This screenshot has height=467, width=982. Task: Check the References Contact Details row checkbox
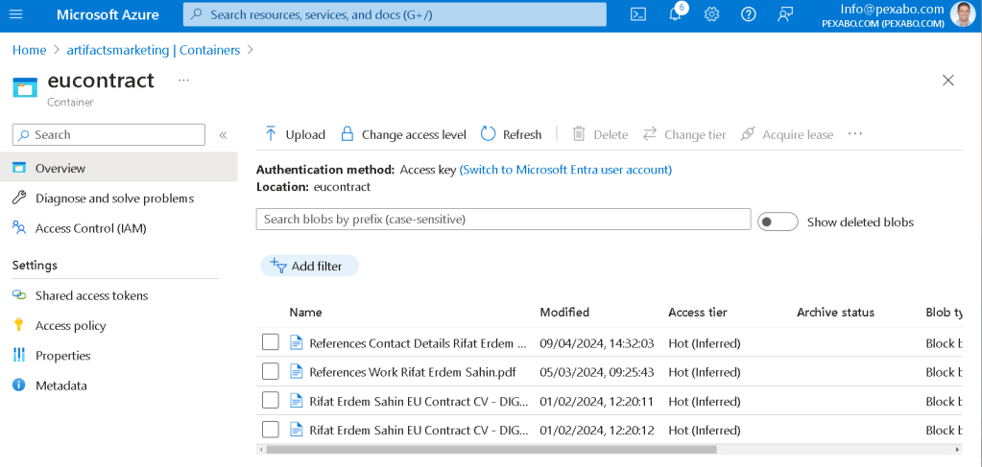point(271,342)
